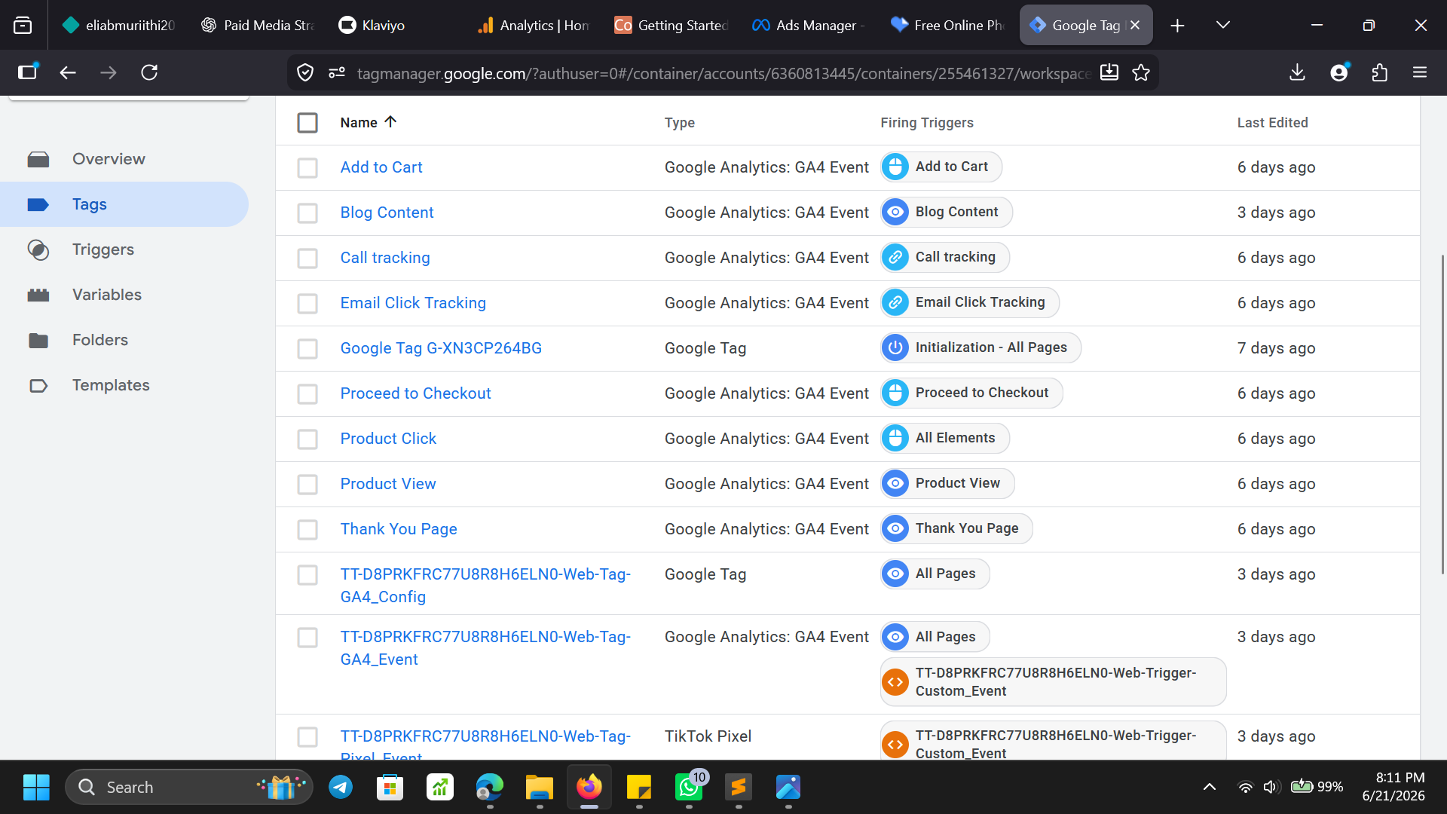Open the TT-D8PRKFRC77U8R8H6ELN0-Web-Tag-GA4_Config link
1447x814 pixels.
[485, 586]
